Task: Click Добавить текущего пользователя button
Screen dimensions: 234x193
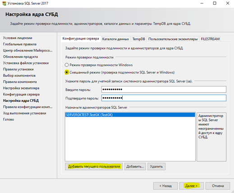Action: (94, 166)
